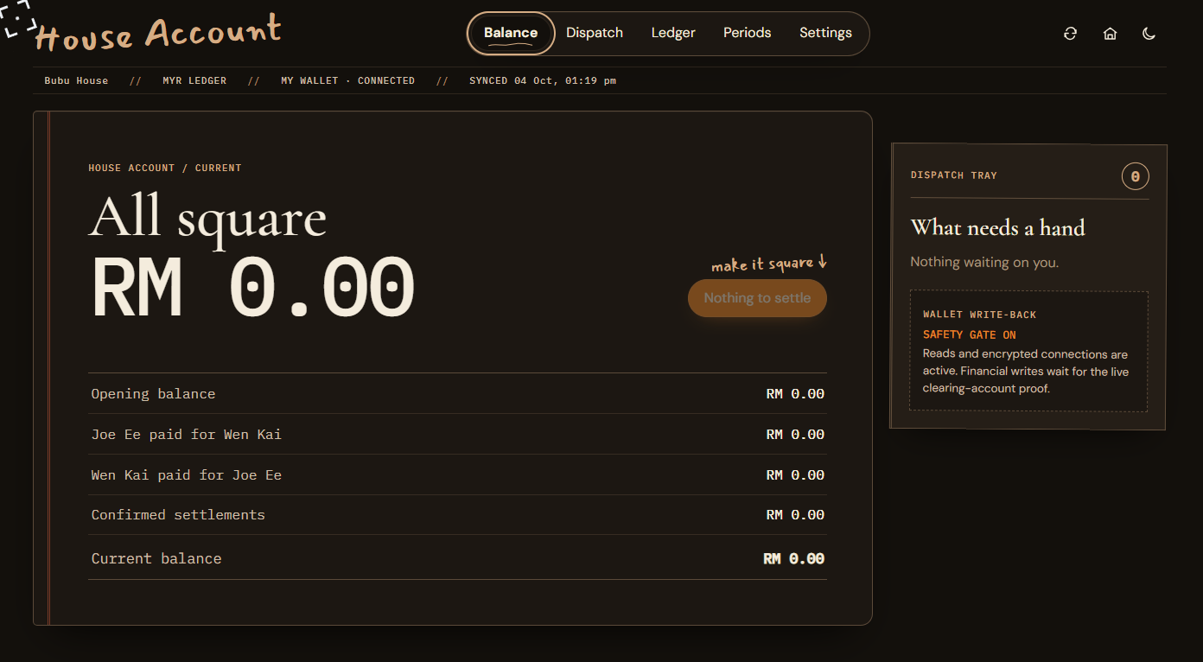
Task: Open the Settings tab
Action: click(825, 33)
